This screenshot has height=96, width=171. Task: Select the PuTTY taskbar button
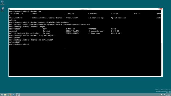(x=18, y=95)
